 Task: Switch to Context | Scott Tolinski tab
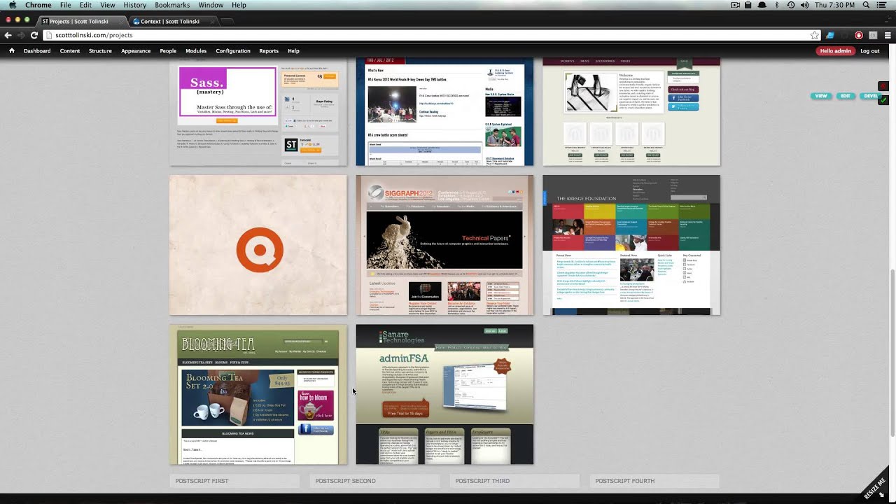[172, 22]
